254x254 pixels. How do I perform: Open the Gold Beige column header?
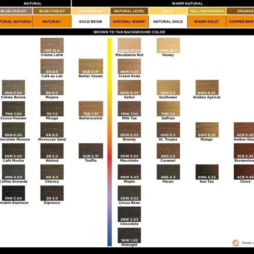91,21
